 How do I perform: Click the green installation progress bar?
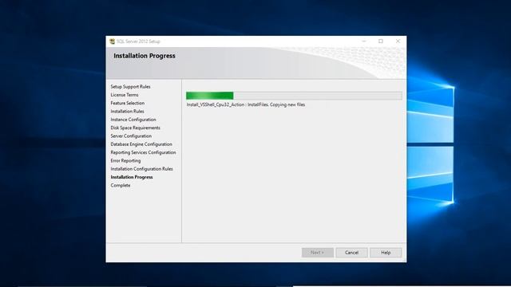[x=294, y=96]
